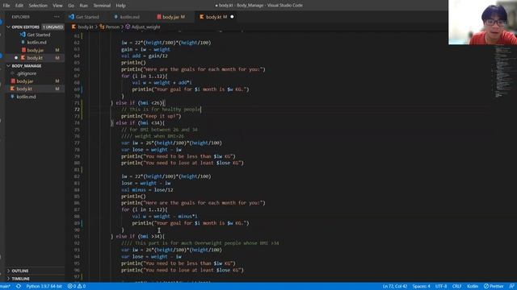Change file encoding via UTF-8
Image resolution: width=517 pixels, height=290 pixels.
[441, 287]
